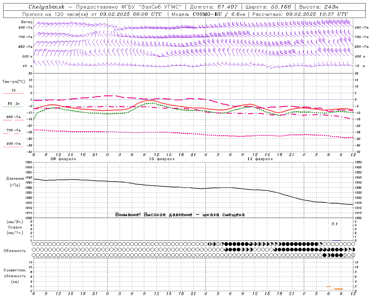Click the 'Прогноз на 120 часа(ов)' forecast text

pyautogui.click(x=56, y=14)
